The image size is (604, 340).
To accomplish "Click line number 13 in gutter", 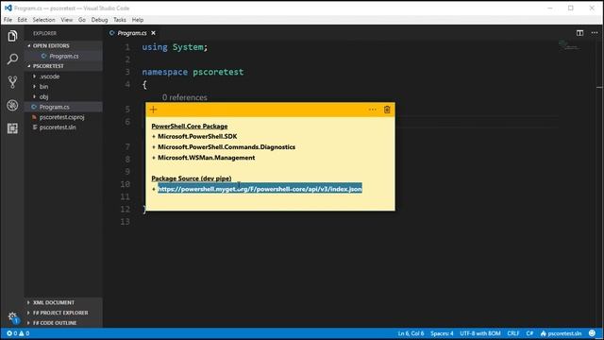I will tap(126, 222).
